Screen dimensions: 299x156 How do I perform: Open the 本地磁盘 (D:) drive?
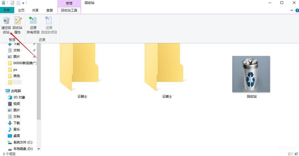click(x=20, y=149)
